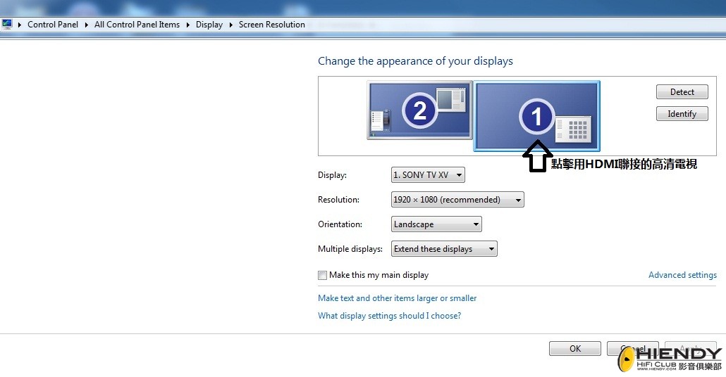Open the Multiple displays dropdown
Viewport: 726px width, 377px height.
point(444,249)
